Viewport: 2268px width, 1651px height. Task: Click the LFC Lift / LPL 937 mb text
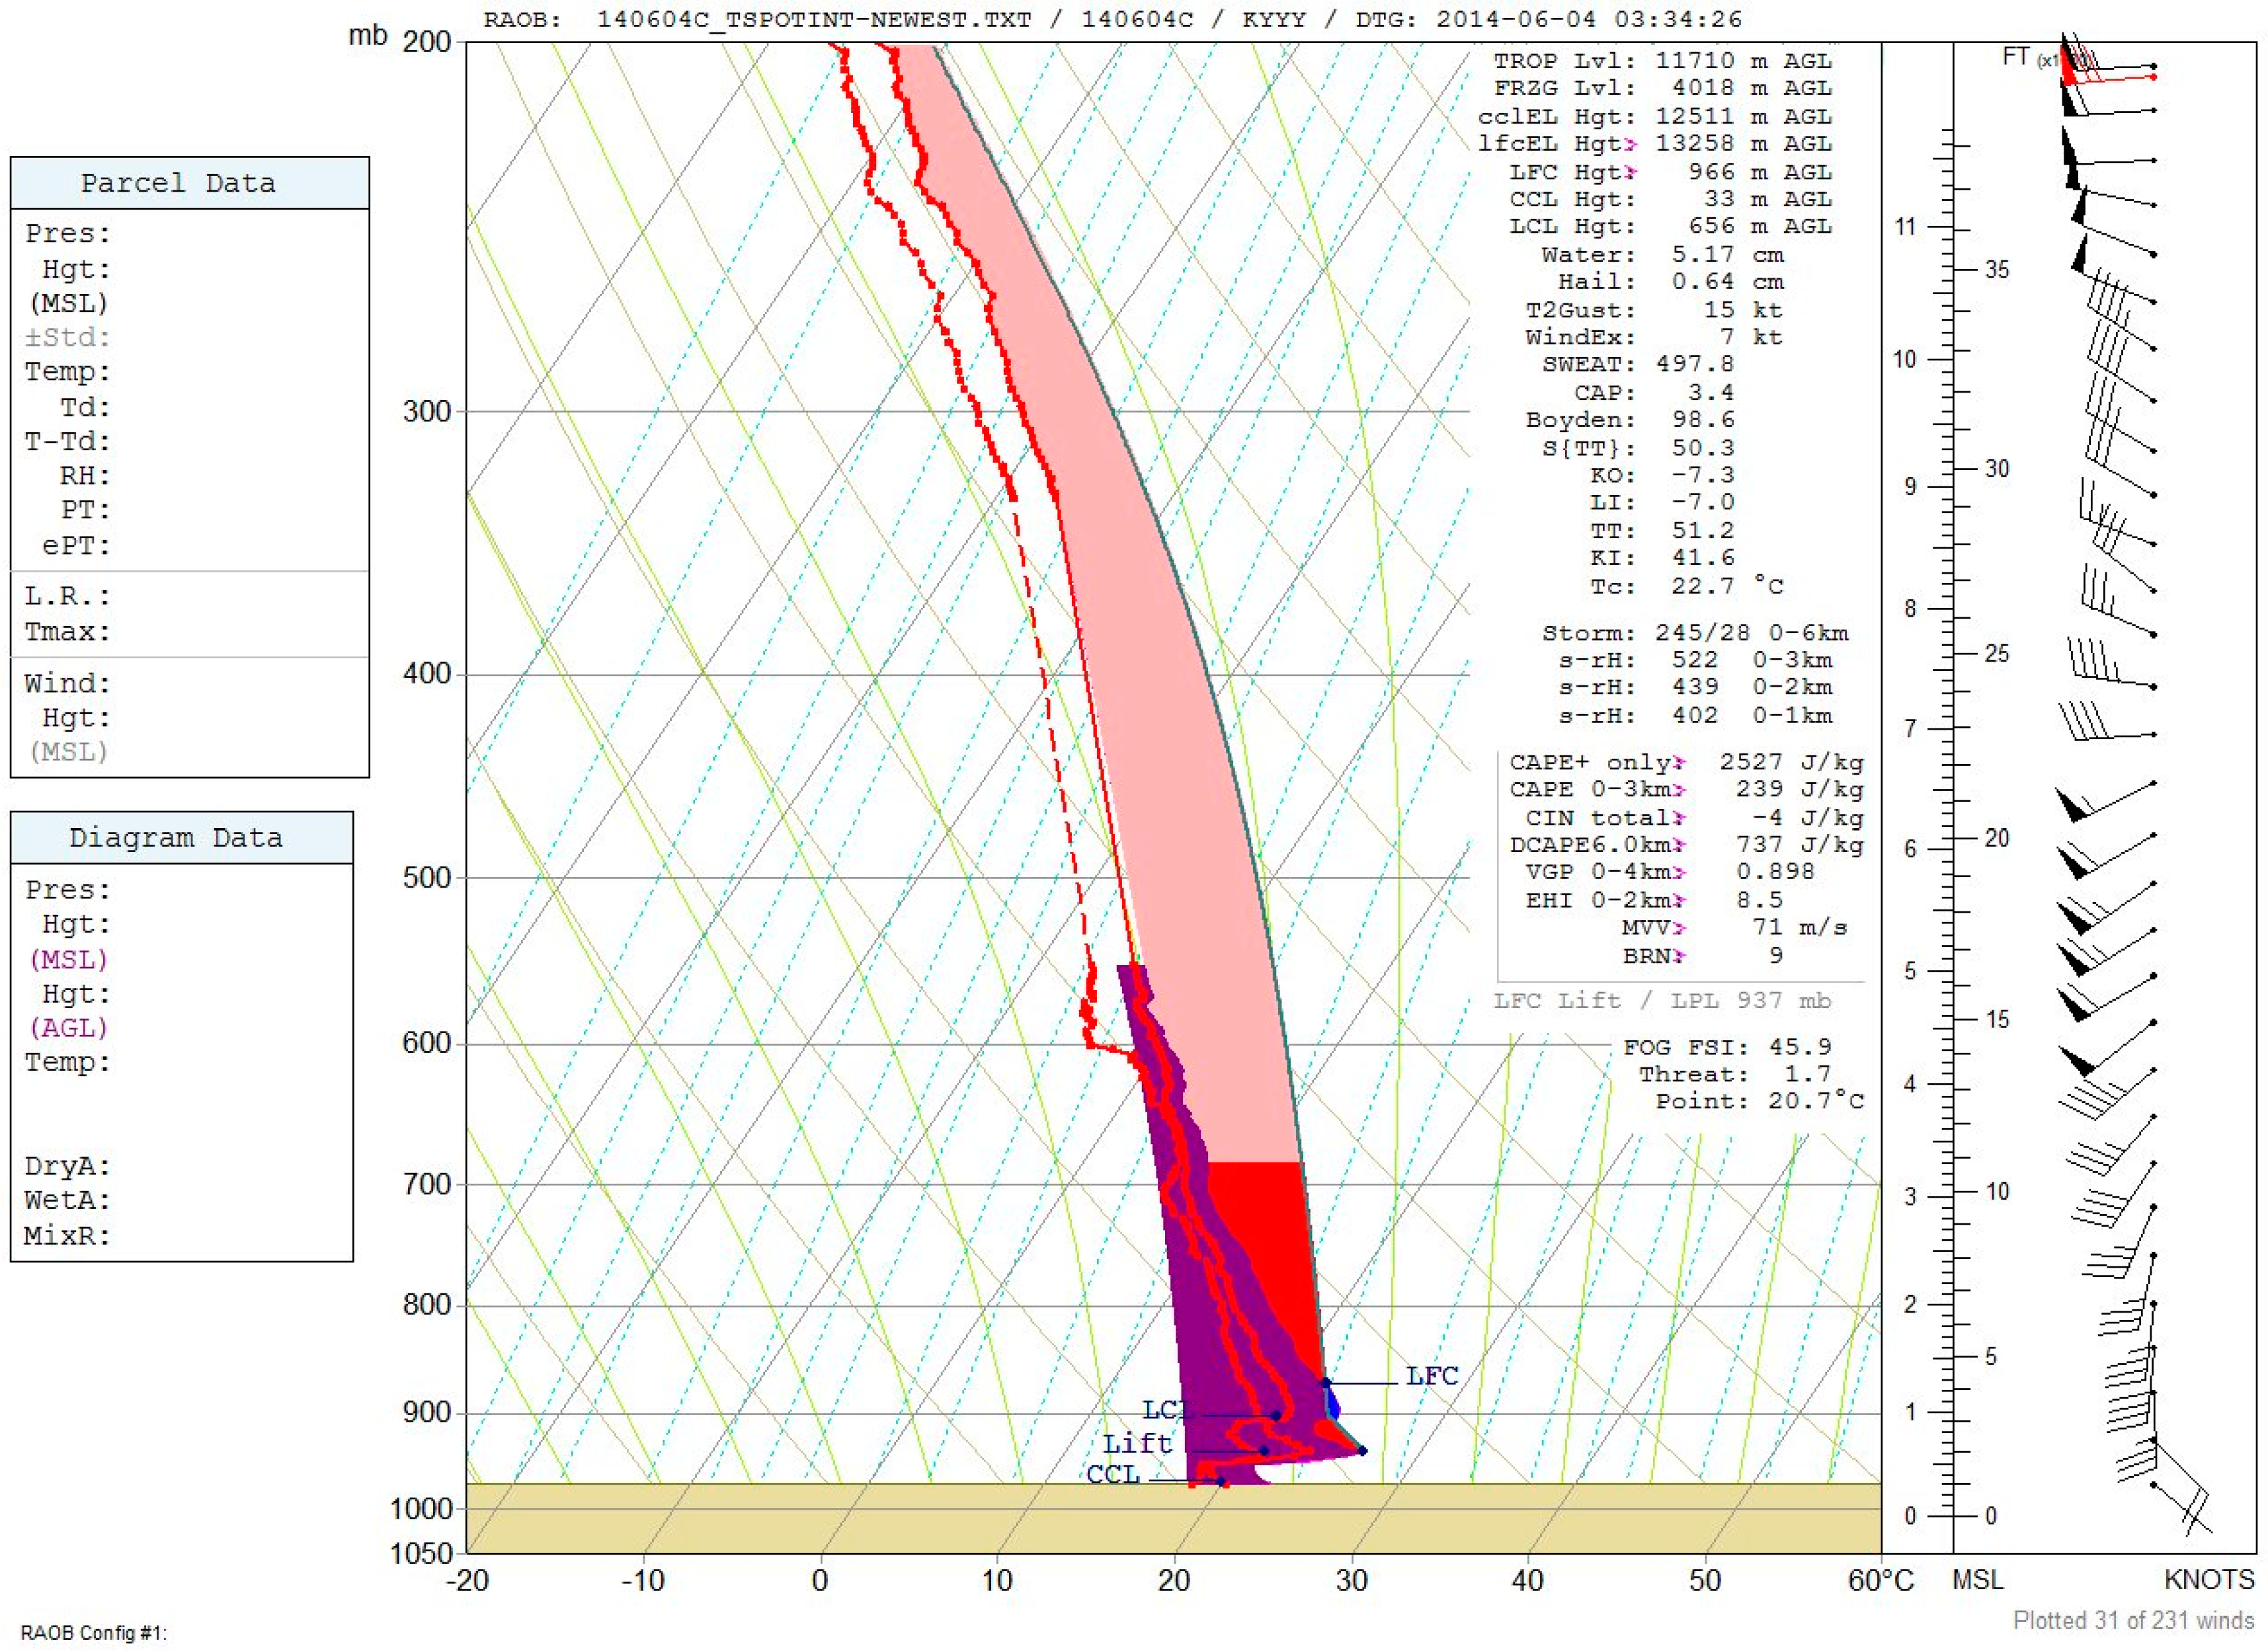click(x=1662, y=1001)
